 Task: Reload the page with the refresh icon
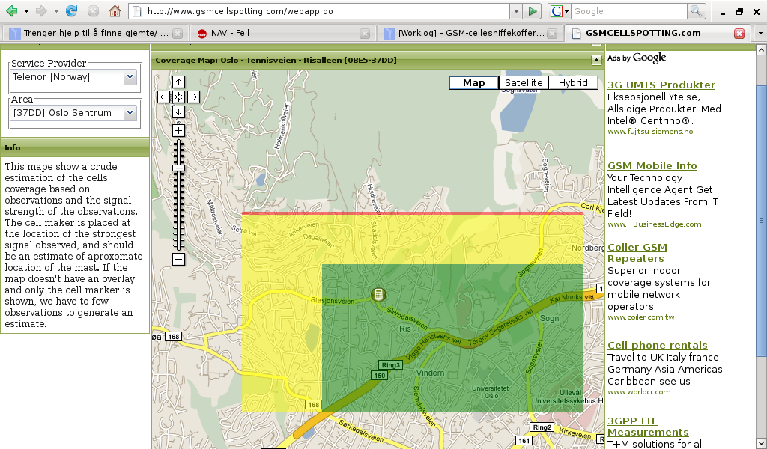(71, 10)
